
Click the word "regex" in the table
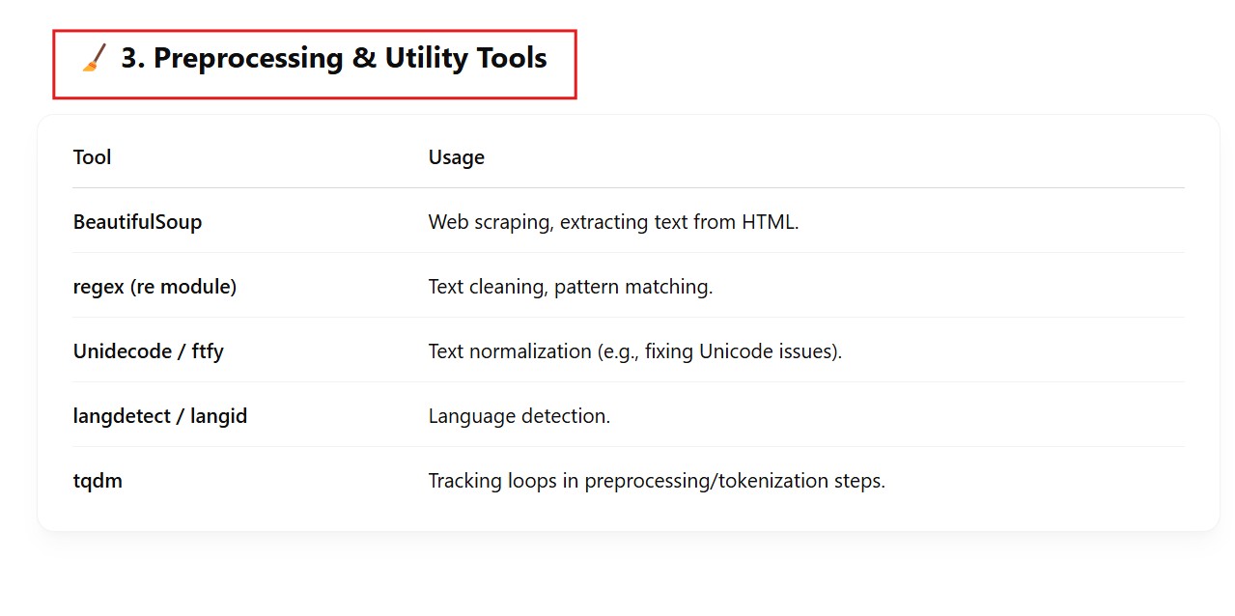98,287
